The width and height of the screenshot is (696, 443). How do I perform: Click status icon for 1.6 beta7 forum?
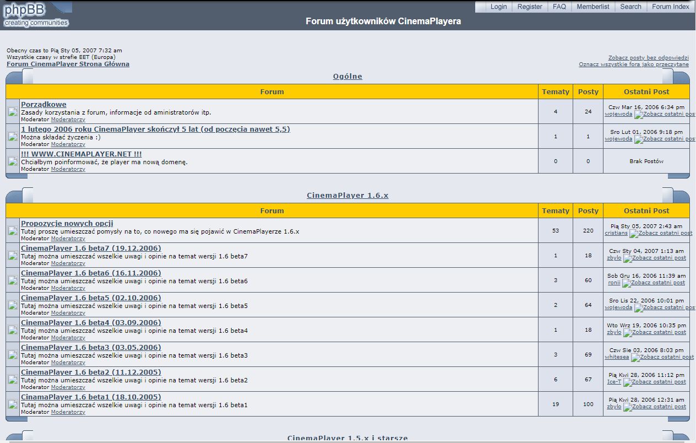tap(13, 256)
